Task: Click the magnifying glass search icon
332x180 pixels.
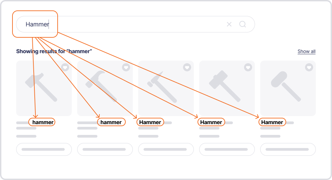Action: pyautogui.click(x=243, y=24)
